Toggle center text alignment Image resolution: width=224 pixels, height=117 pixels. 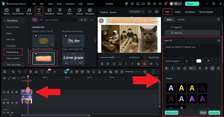212,68
